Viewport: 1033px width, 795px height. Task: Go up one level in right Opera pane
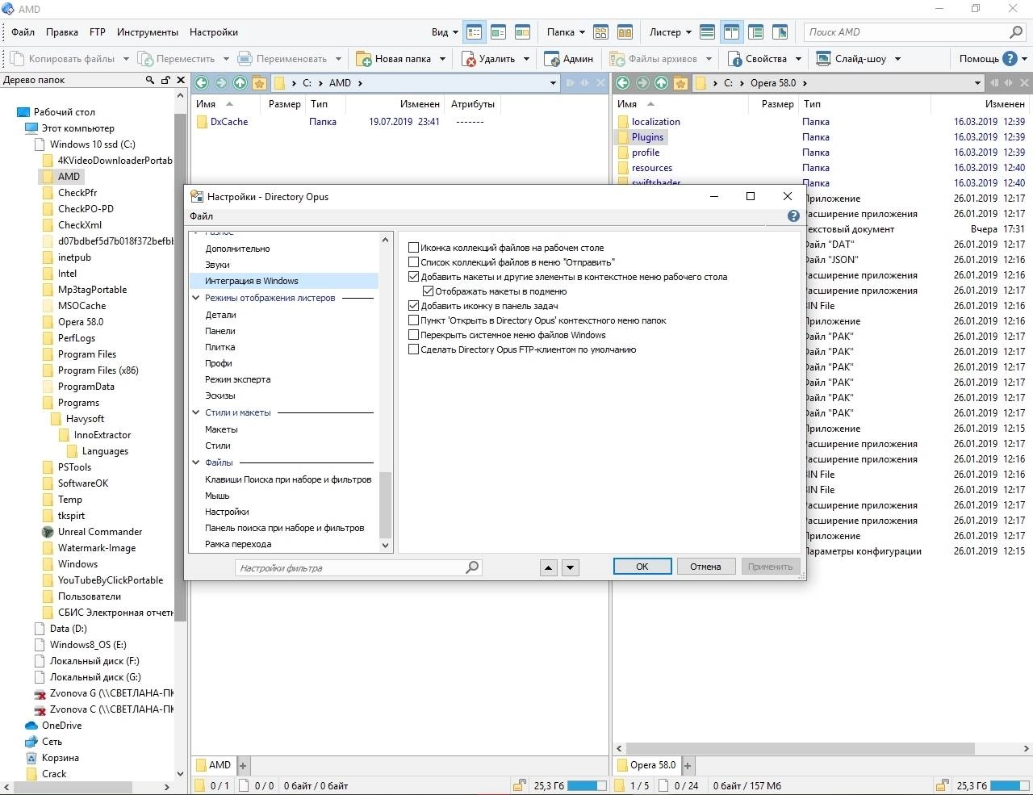point(662,83)
